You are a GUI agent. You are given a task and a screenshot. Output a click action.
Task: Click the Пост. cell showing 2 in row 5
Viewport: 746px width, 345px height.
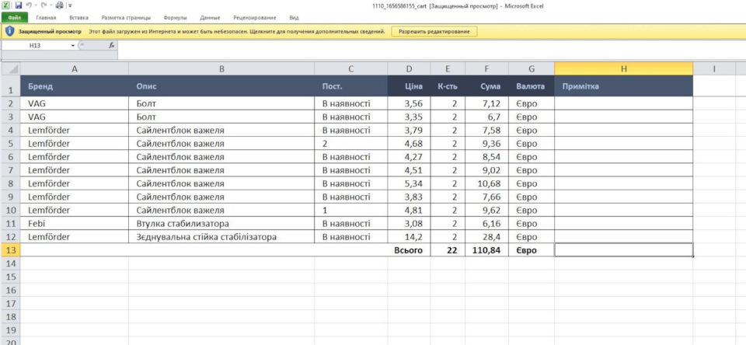(x=350, y=143)
